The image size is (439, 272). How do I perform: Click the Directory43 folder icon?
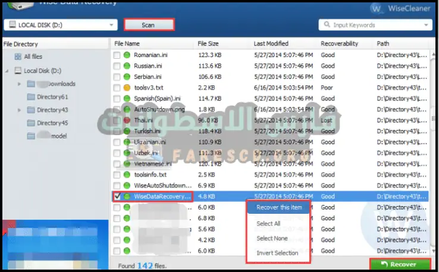click(x=31, y=110)
